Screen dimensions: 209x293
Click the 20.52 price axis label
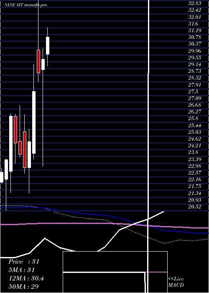click(195, 206)
